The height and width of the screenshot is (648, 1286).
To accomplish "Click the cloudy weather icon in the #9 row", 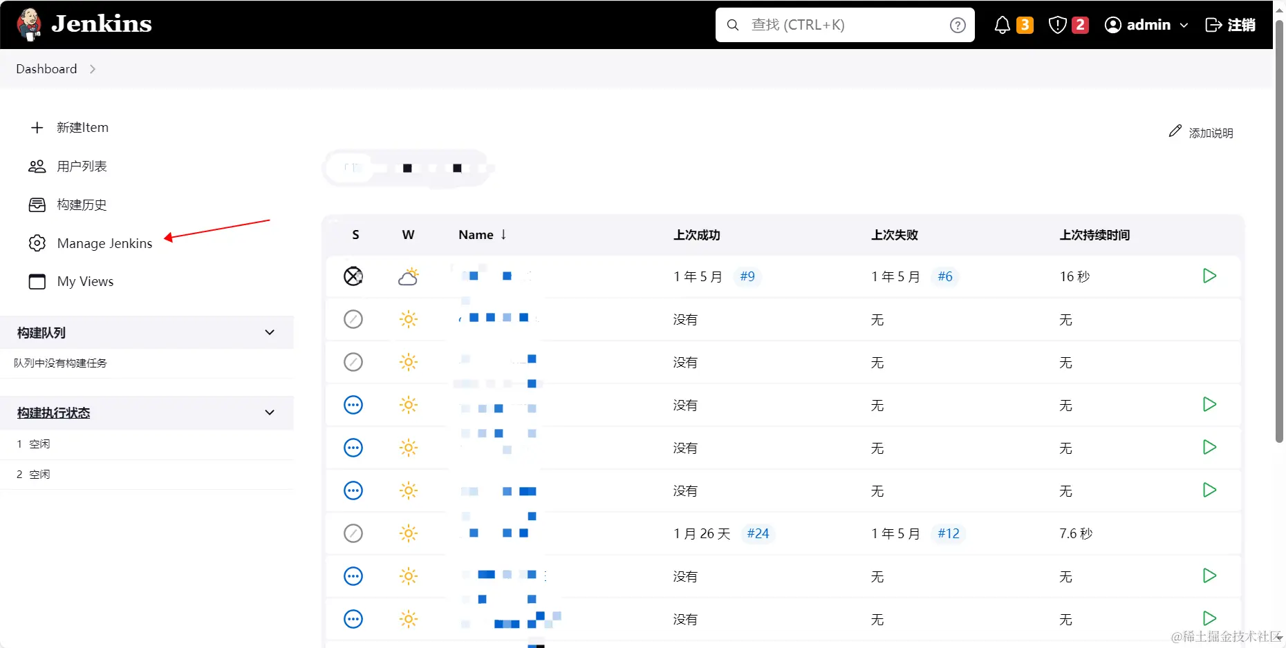I will tap(409, 276).
